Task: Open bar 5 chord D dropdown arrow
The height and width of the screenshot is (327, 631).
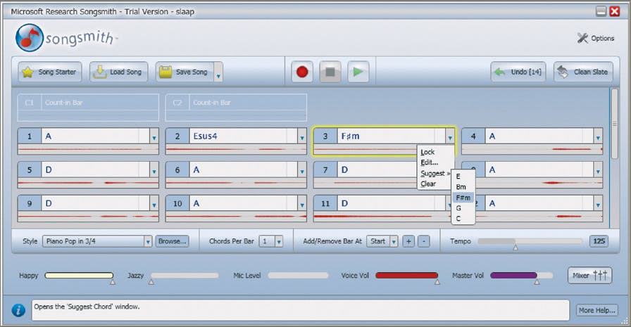Action: (154, 170)
